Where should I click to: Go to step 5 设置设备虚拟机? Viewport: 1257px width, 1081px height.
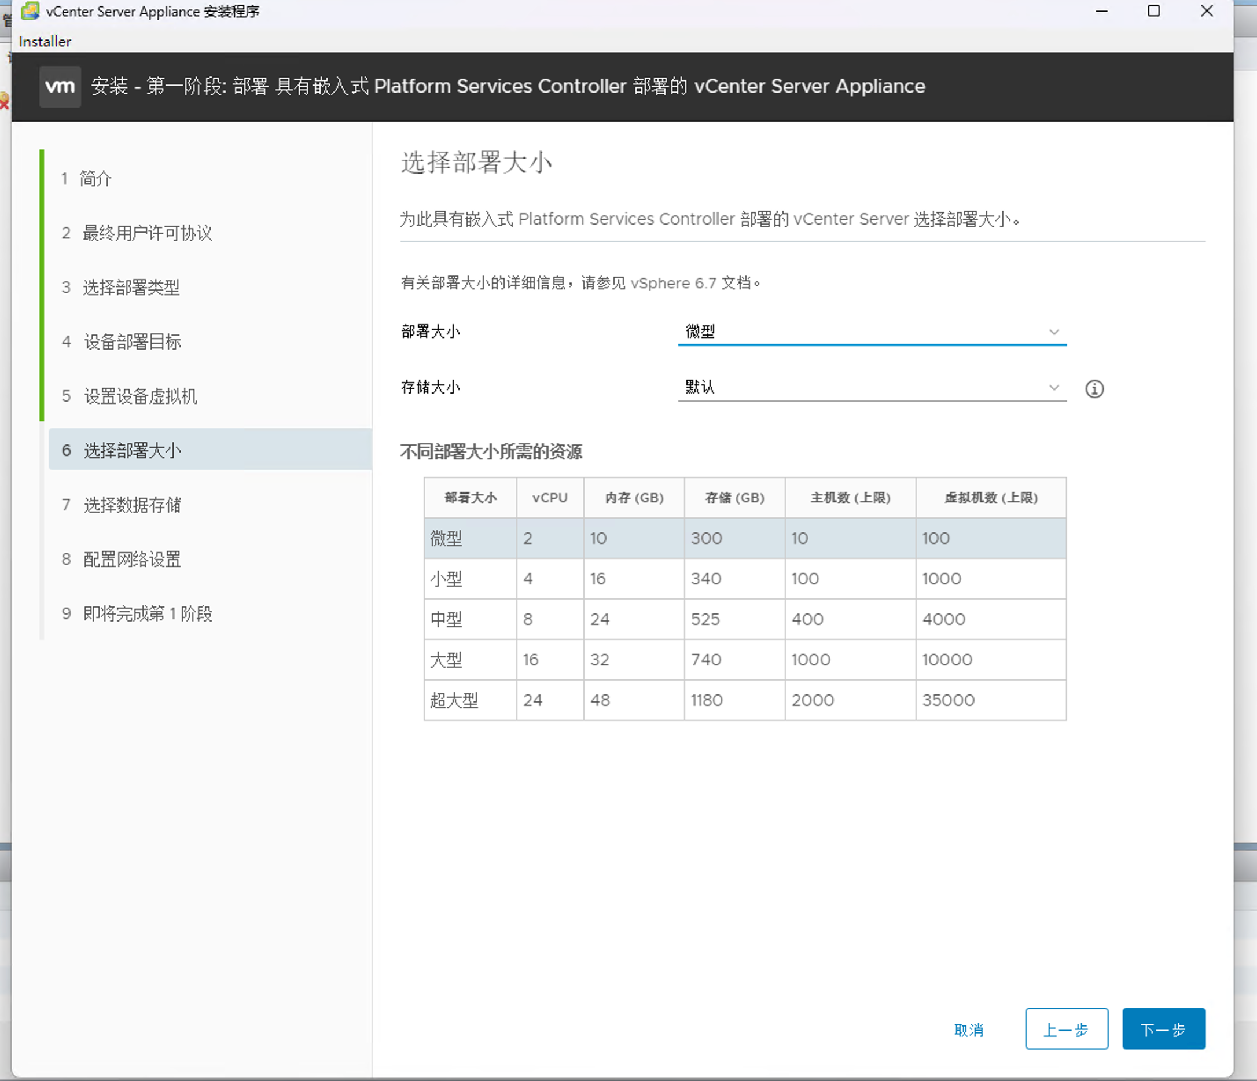point(128,396)
